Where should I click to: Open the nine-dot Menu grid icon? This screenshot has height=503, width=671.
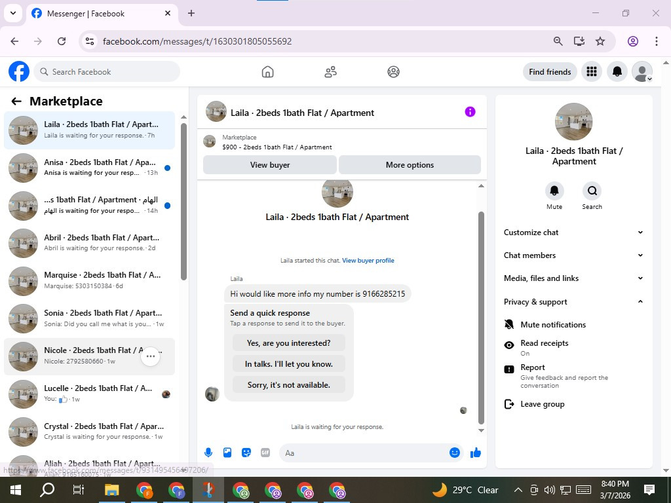coord(592,71)
